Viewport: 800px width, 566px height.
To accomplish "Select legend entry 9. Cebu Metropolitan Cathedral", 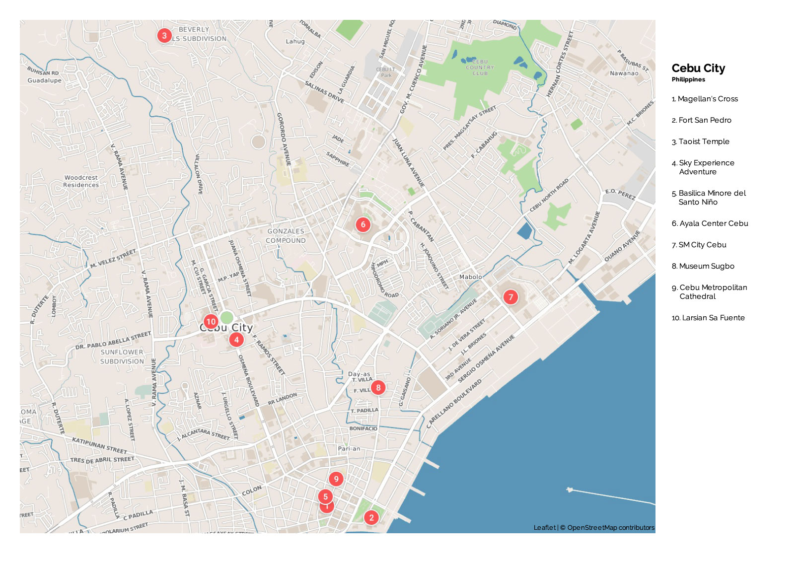I will point(709,292).
